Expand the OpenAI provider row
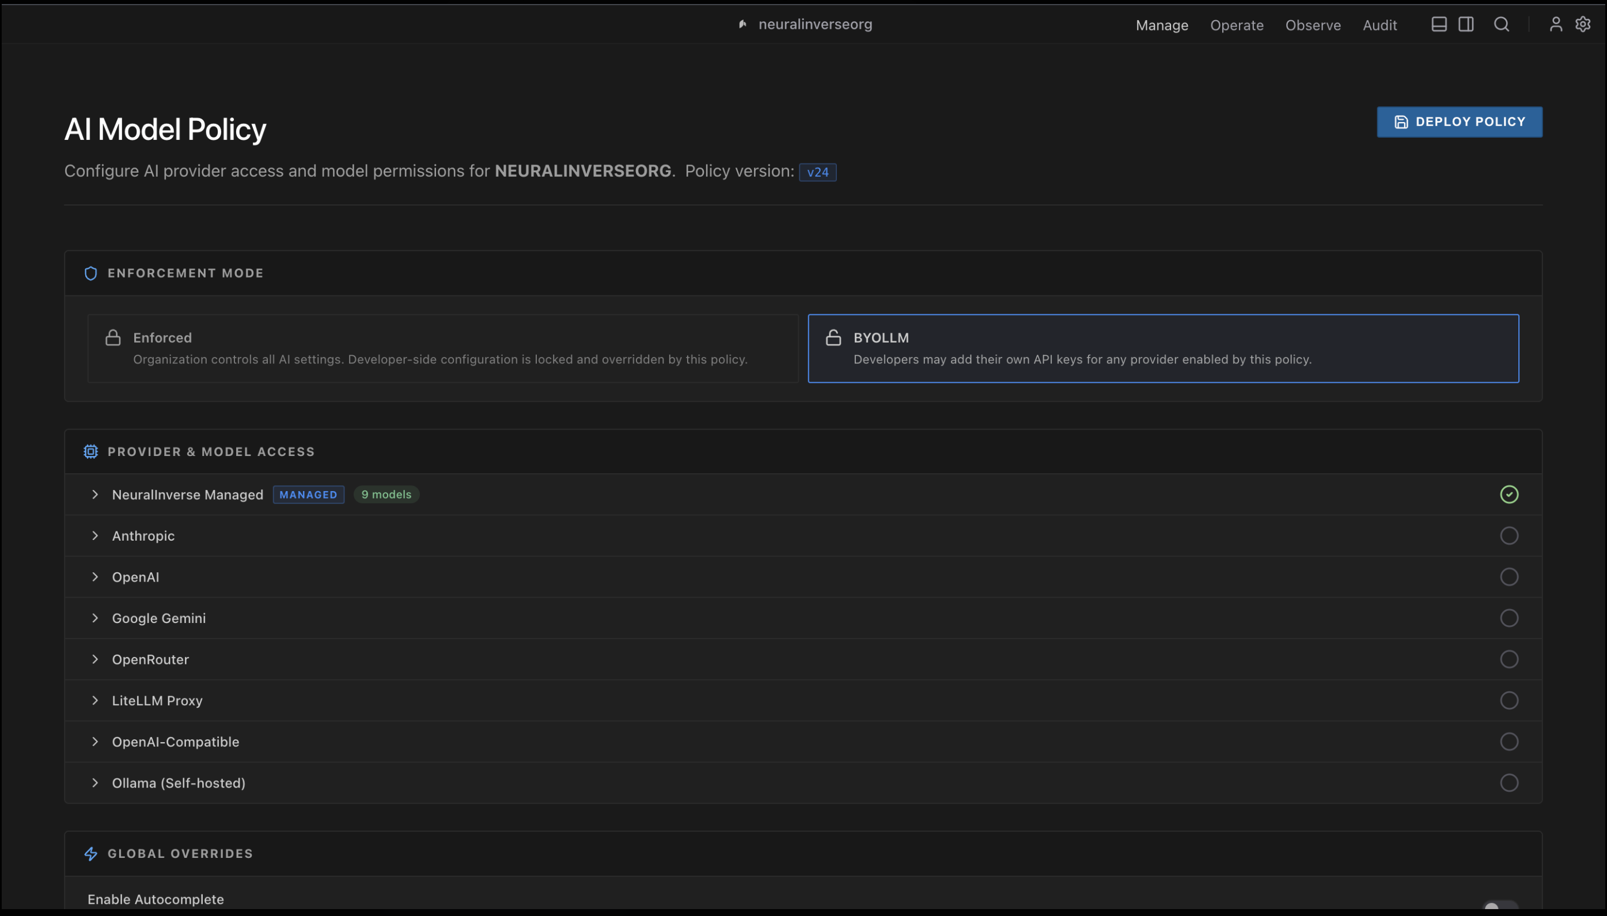Viewport: 1607px width, 916px height. 135,577
